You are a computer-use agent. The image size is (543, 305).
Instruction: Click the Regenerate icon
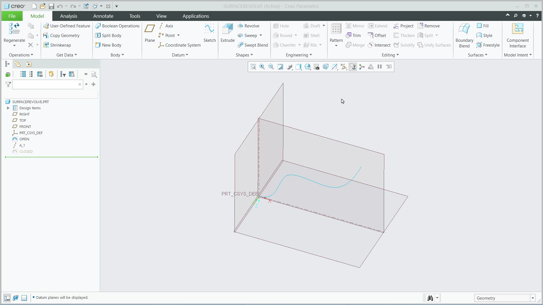click(14, 31)
